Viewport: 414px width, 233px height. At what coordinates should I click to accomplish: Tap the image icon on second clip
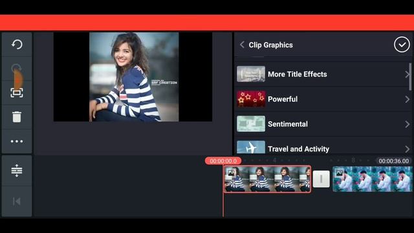click(x=339, y=173)
